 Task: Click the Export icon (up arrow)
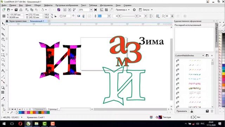[x=70, y=10]
